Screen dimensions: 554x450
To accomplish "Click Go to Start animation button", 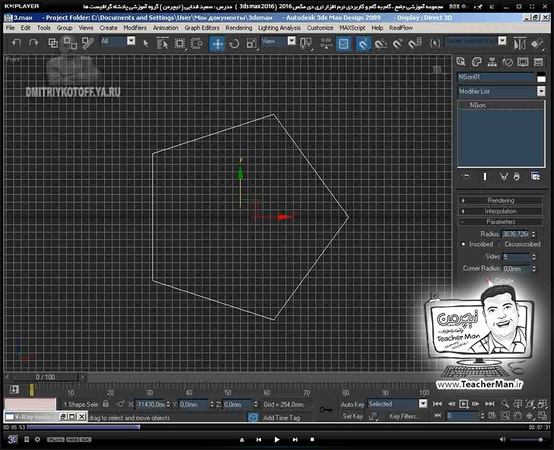I will (x=437, y=404).
